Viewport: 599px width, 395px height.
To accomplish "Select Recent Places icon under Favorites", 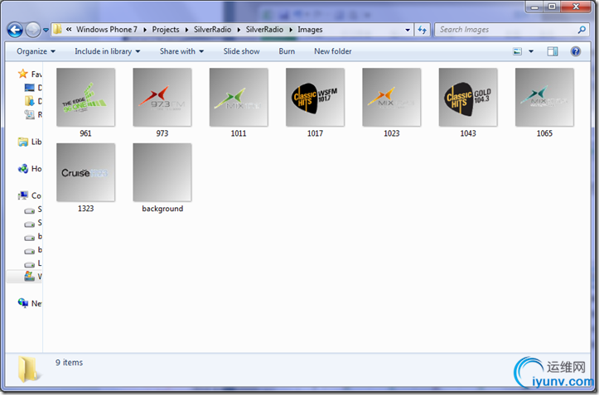I will pos(30,114).
